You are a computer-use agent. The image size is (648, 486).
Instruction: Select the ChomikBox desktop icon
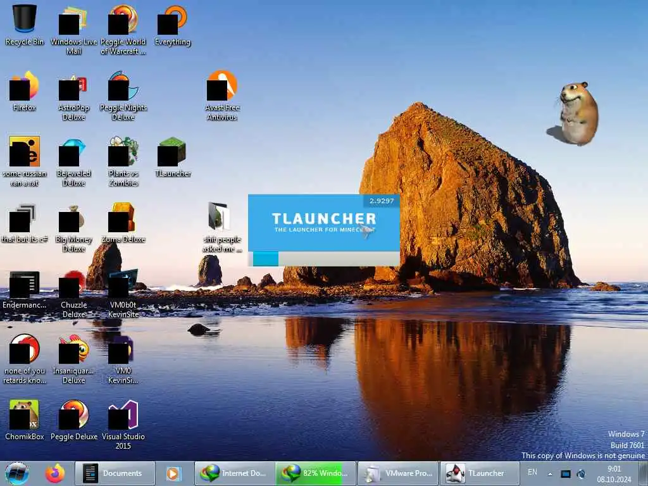[25, 420]
